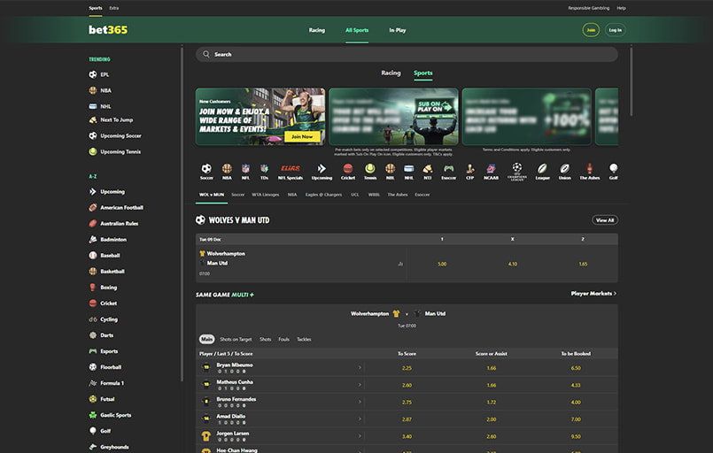Select Shots on Target market filter
Viewport: 713px width, 453px height.
(236, 340)
